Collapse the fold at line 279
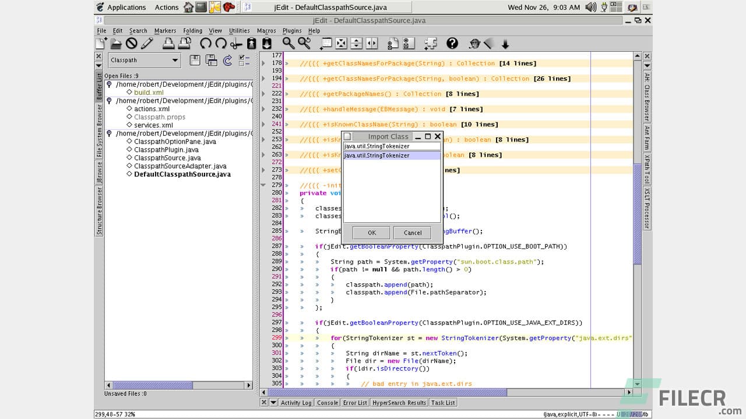Screen dimensions: 746x419 coord(263,185)
